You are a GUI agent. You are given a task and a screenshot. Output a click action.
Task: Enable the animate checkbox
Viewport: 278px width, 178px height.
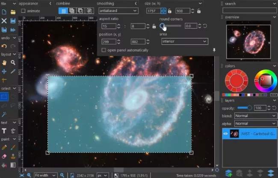[x=24, y=11]
